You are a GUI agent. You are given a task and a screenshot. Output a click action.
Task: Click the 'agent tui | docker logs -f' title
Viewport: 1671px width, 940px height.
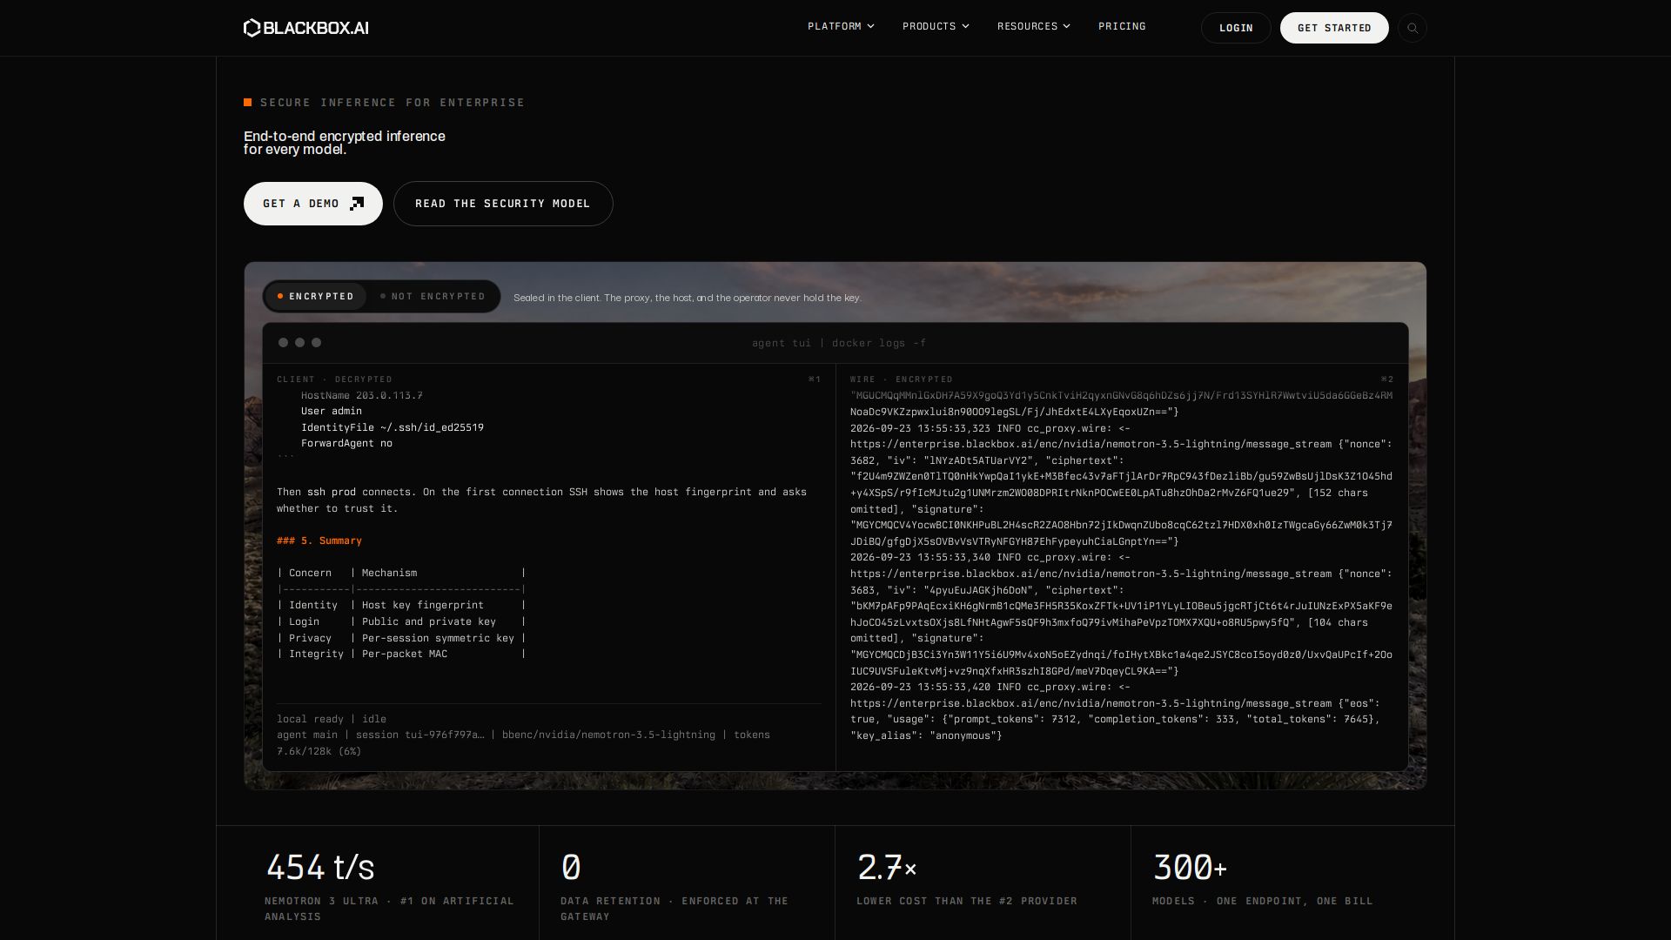839,343
